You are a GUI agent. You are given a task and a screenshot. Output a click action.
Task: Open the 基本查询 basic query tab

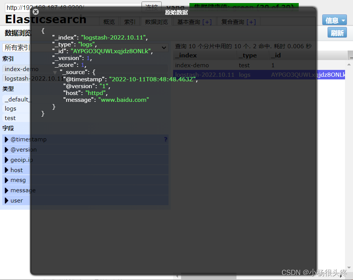point(189,22)
